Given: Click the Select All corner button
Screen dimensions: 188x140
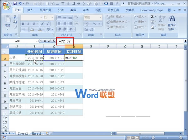Looking at the screenshot, I should pyautogui.click(x=5, y=46).
